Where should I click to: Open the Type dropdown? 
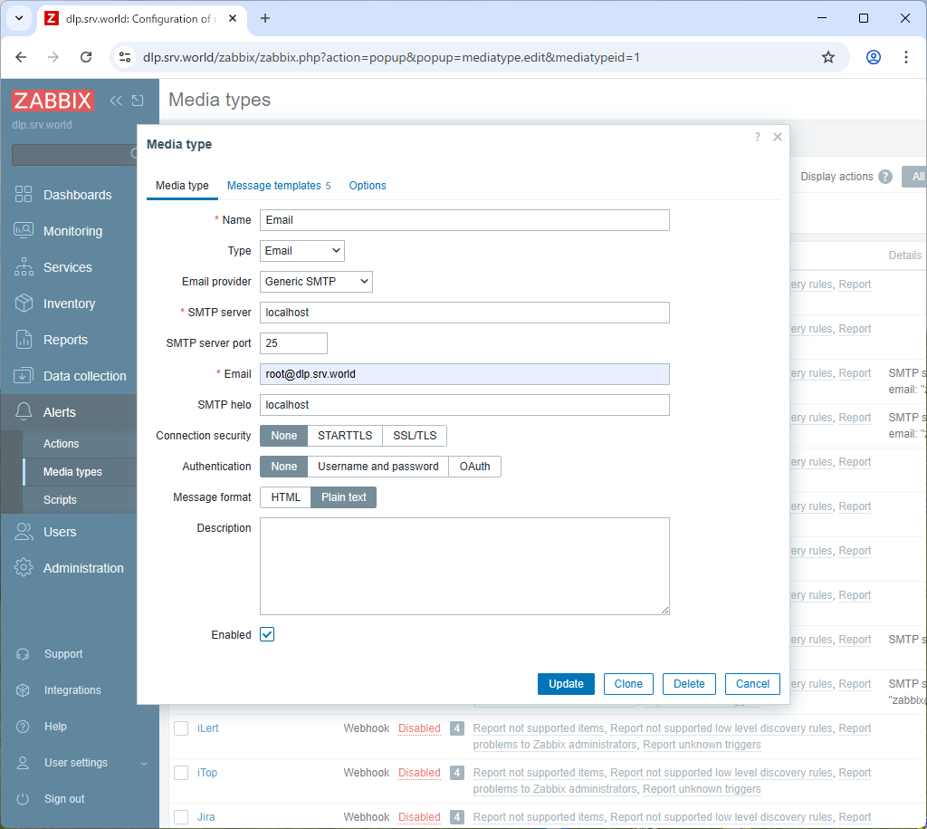(302, 251)
